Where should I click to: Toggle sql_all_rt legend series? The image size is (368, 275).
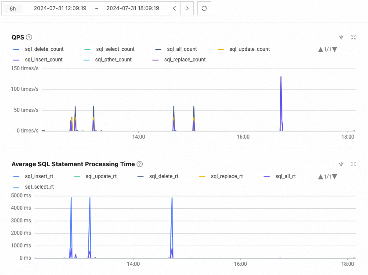coord(280,176)
